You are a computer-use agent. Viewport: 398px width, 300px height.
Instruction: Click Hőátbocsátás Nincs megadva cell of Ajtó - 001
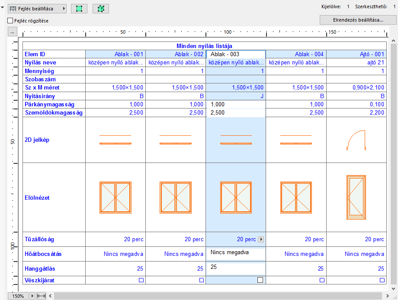[356, 254]
